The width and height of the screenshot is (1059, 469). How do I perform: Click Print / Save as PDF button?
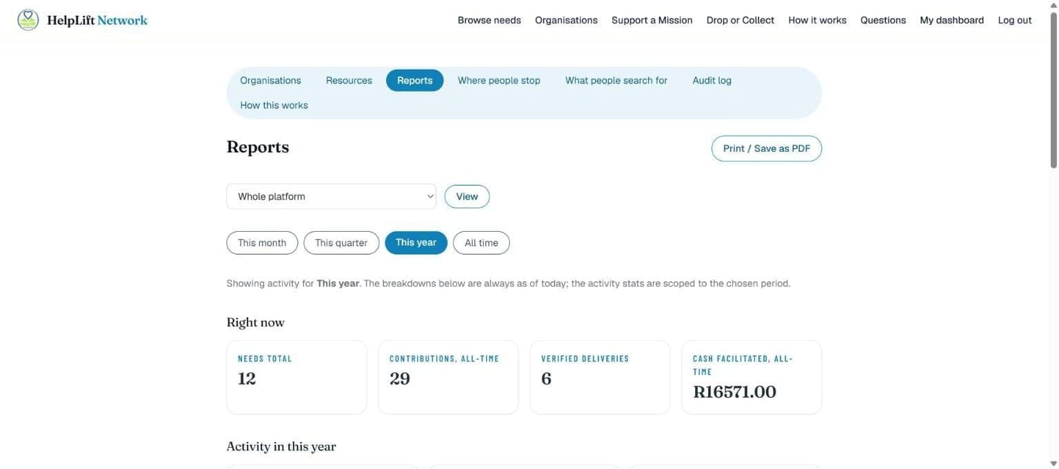(x=766, y=148)
